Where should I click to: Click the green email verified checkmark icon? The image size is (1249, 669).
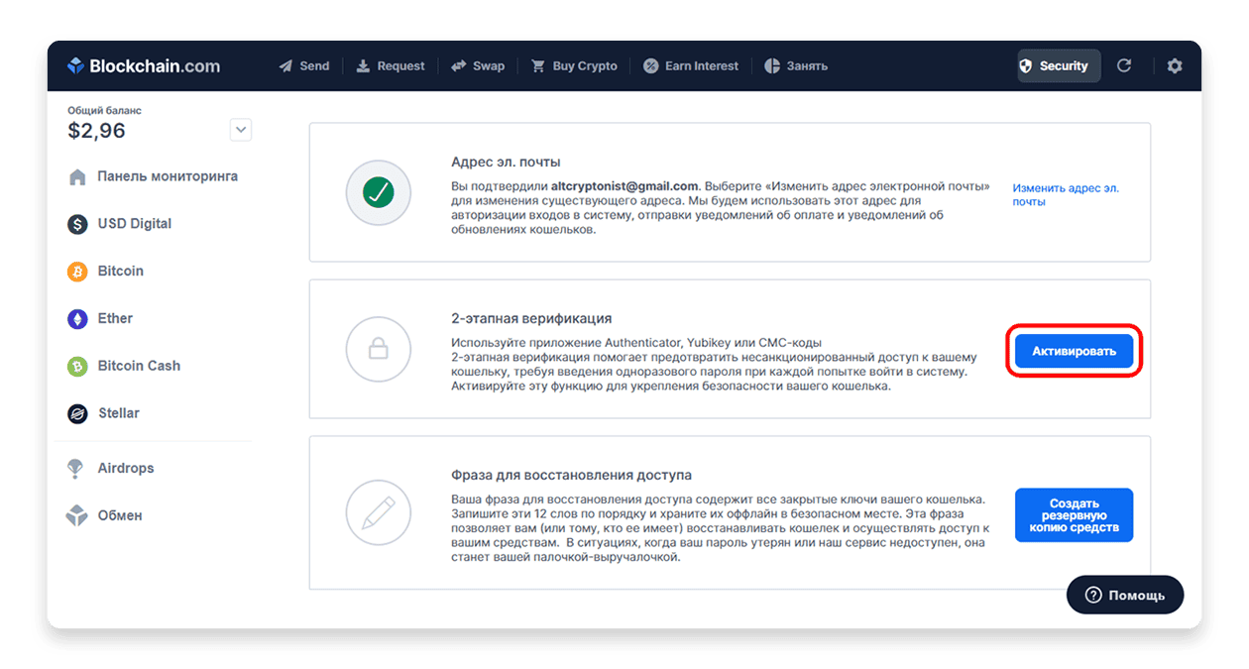point(378,192)
